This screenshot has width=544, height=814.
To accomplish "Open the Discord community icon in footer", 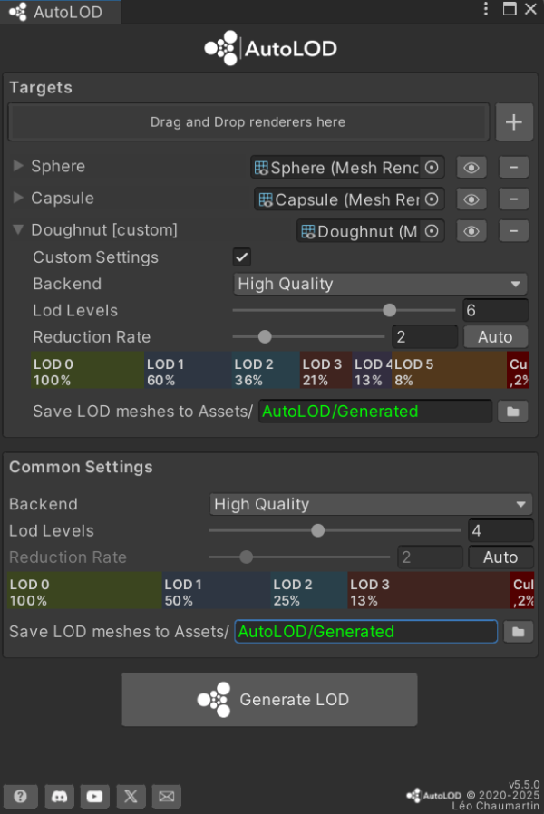I will coord(58,796).
